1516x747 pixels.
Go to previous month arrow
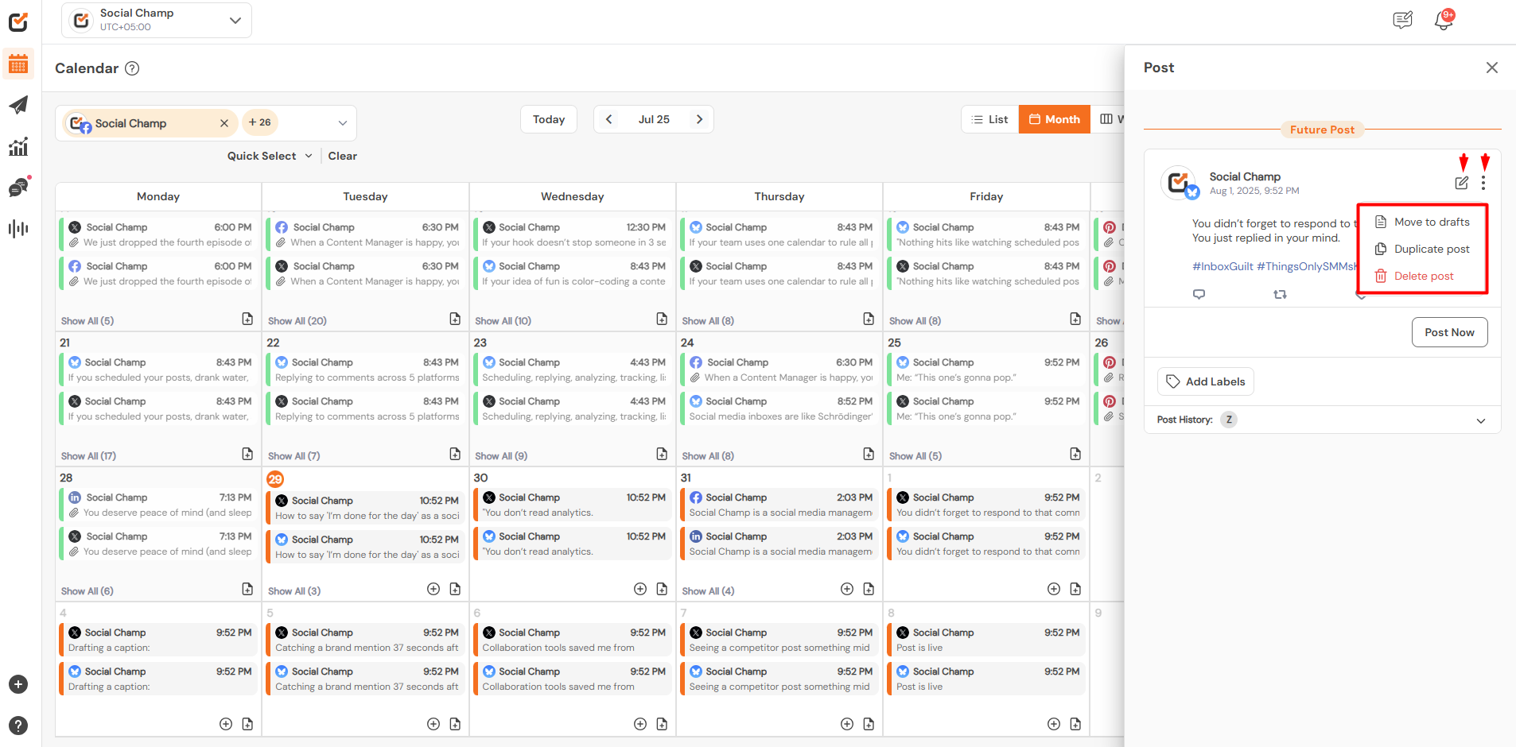pos(609,119)
